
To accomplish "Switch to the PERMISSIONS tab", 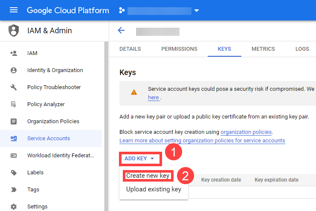I will point(179,49).
